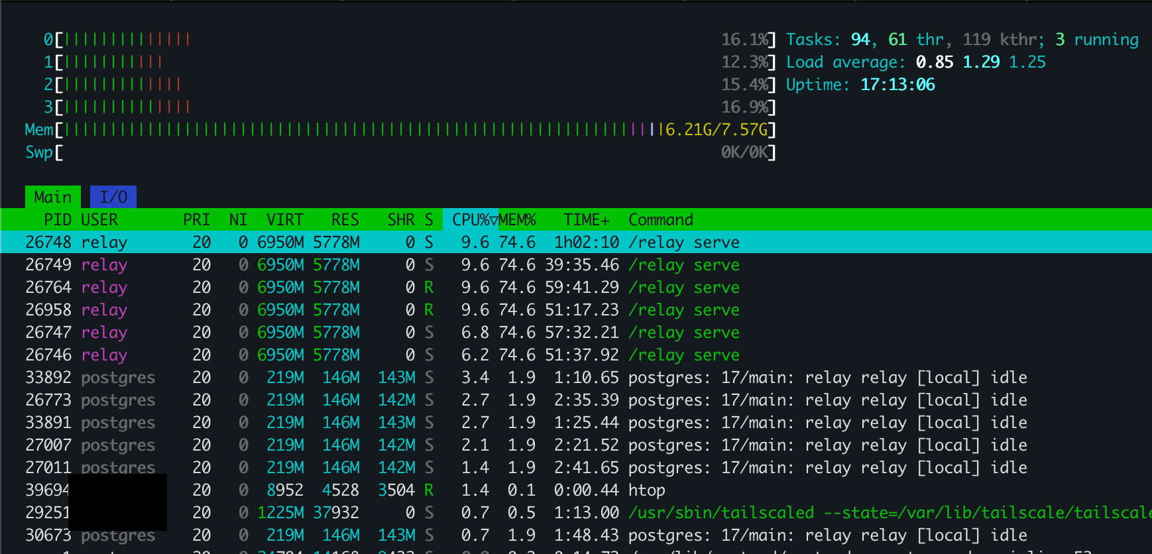Click the Command column header
Image resolution: width=1152 pixels, height=554 pixels.
pyautogui.click(x=660, y=219)
